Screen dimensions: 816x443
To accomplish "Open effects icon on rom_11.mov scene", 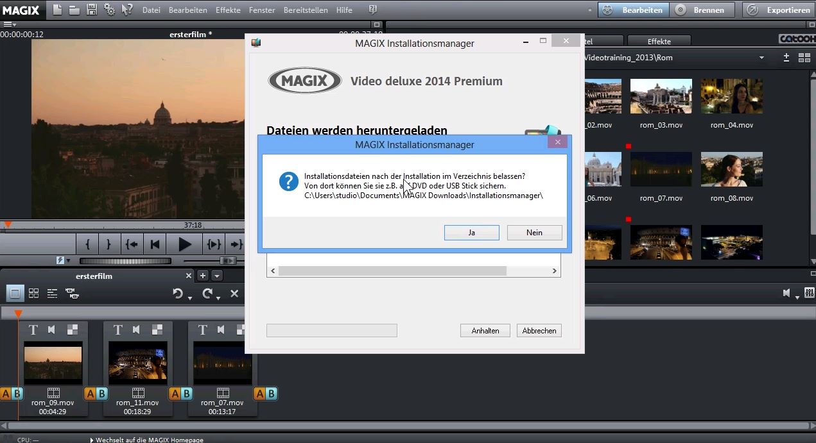I will pyautogui.click(x=157, y=330).
